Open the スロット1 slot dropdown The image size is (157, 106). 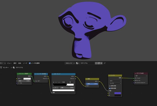[70, 63]
